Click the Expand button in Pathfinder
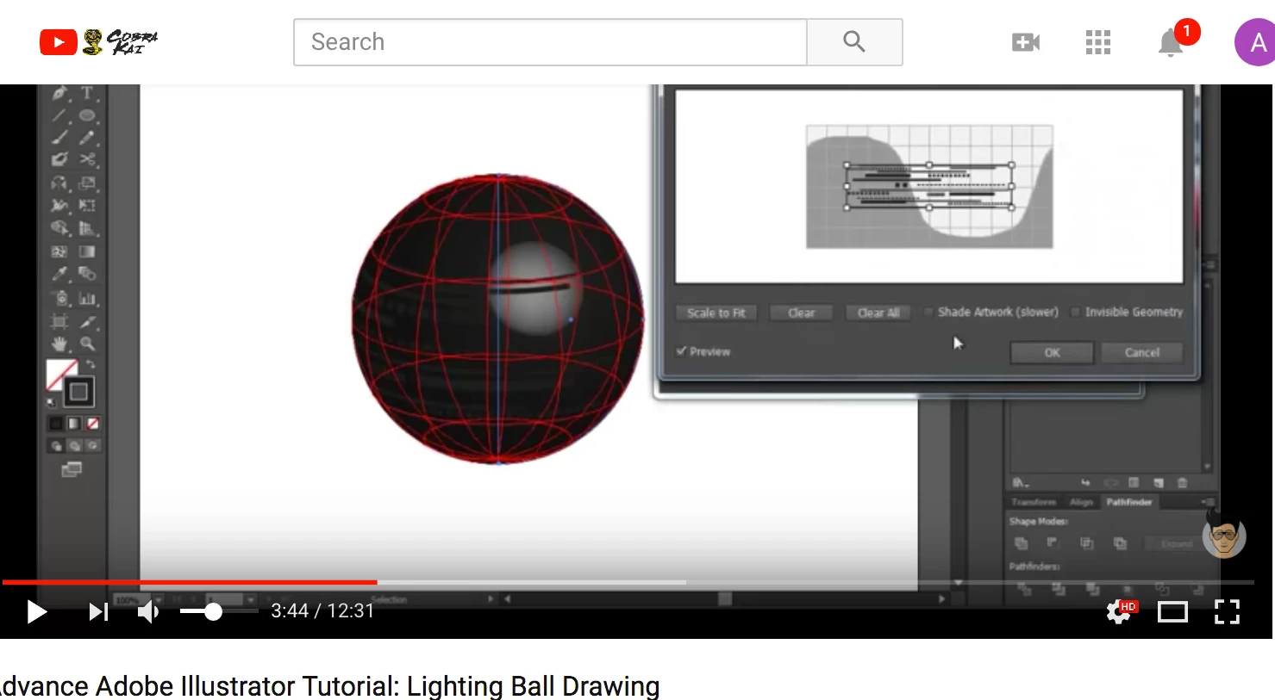 1174,543
